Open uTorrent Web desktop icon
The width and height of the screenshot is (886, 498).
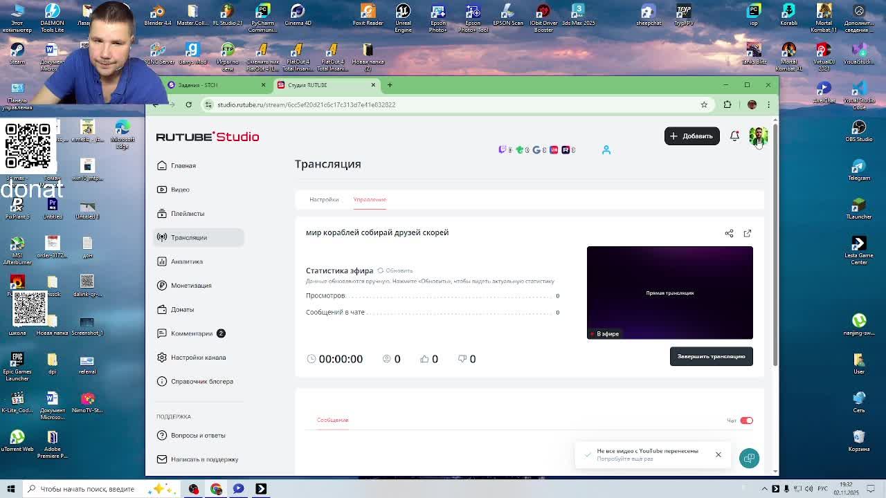pyautogui.click(x=17, y=441)
